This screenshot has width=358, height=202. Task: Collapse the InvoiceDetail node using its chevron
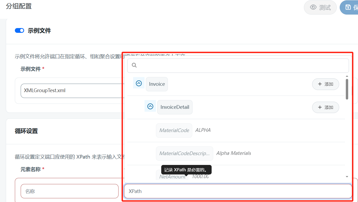(x=150, y=106)
